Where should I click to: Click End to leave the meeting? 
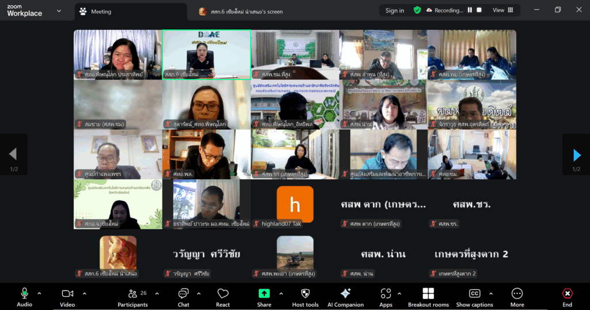click(567, 296)
